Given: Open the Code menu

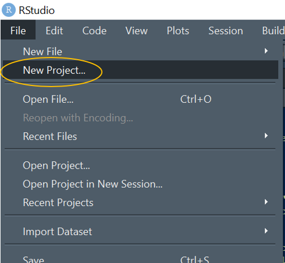Looking at the screenshot, I should [95, 31].
